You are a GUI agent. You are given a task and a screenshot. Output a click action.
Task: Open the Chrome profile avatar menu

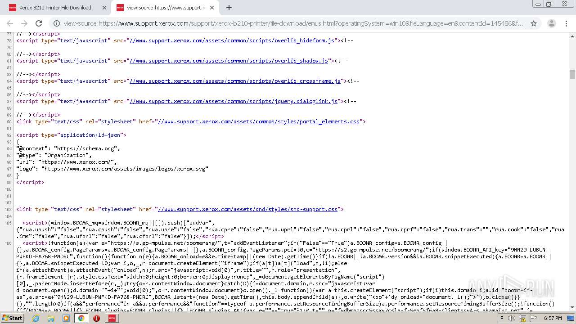551,23
